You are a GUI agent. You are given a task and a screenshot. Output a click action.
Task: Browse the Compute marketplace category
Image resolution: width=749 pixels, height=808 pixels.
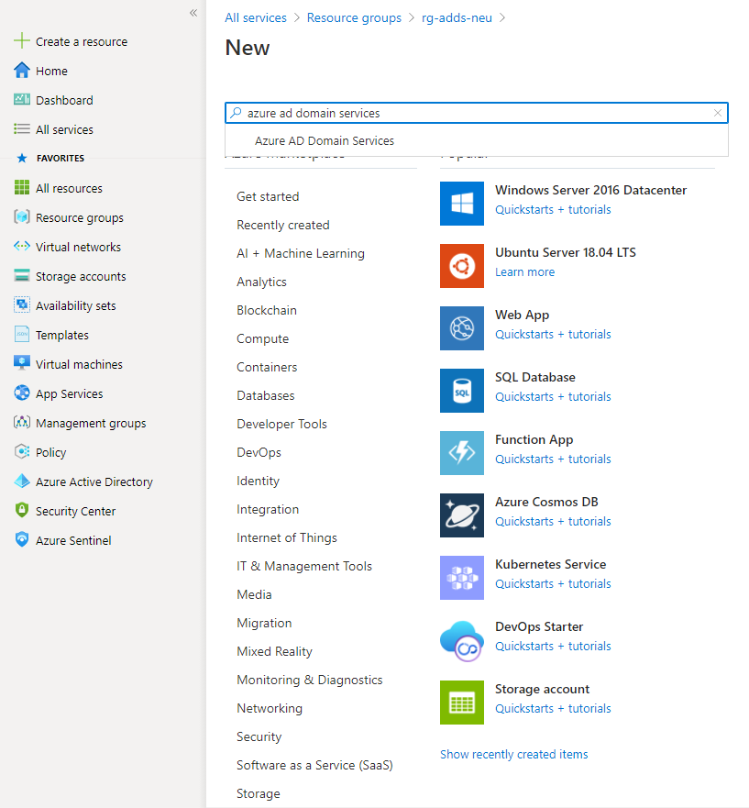click(x=262, y=338)
